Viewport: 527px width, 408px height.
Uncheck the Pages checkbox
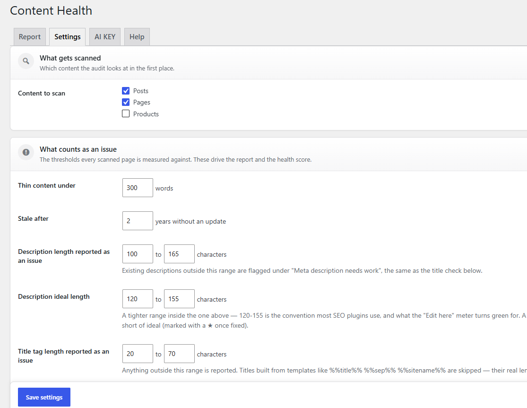pos(126,102)
